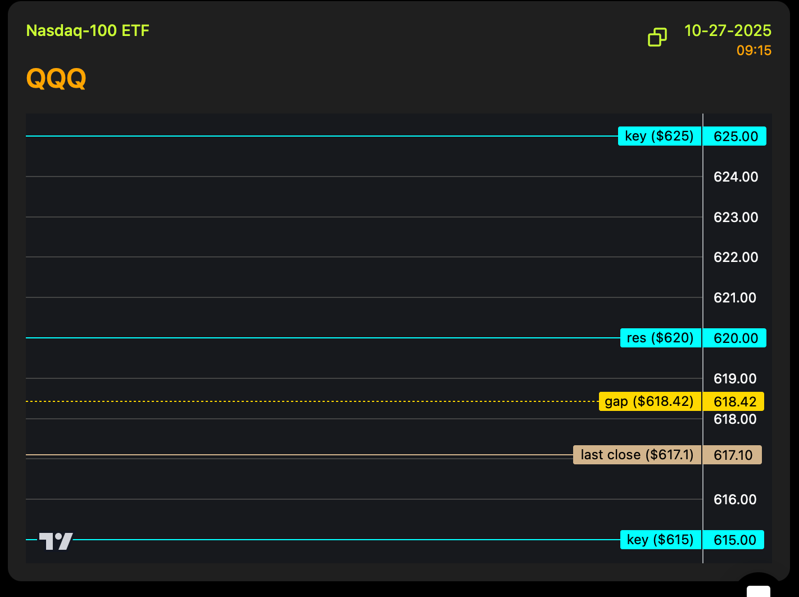The height and width of the screenshot is (597, 799).
Task: Click the yellow 618.42 price tag
Action: [734, 401]
